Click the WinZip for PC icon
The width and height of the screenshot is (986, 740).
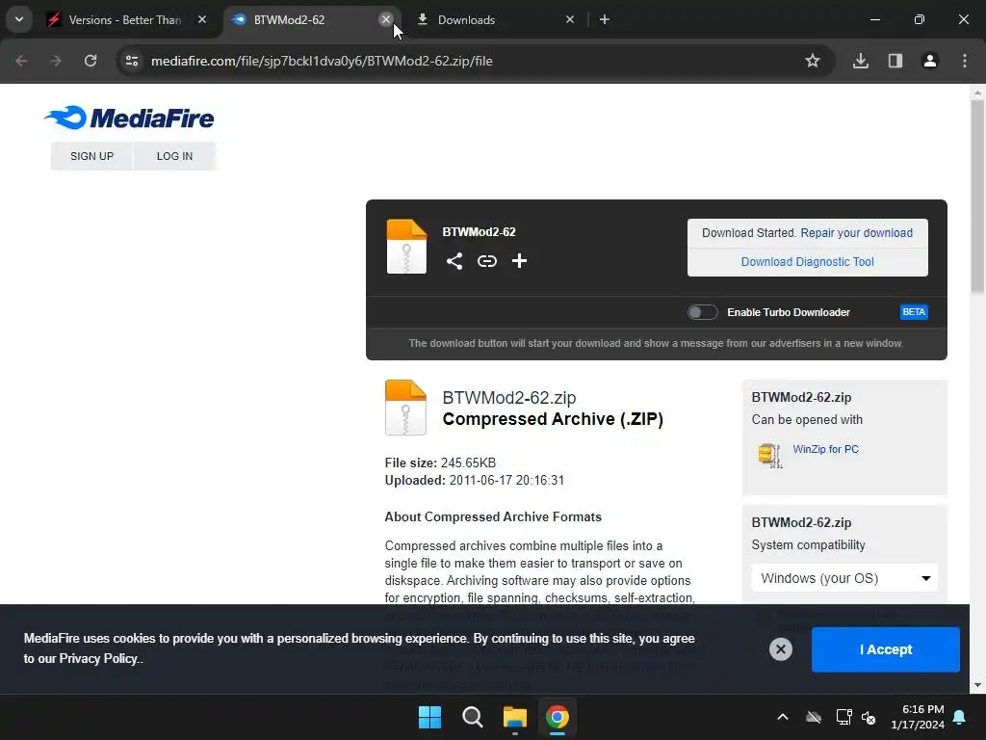769,456
